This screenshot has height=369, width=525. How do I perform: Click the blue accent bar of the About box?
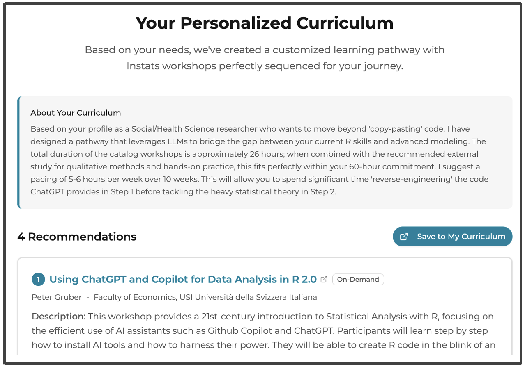coord(18,153)
